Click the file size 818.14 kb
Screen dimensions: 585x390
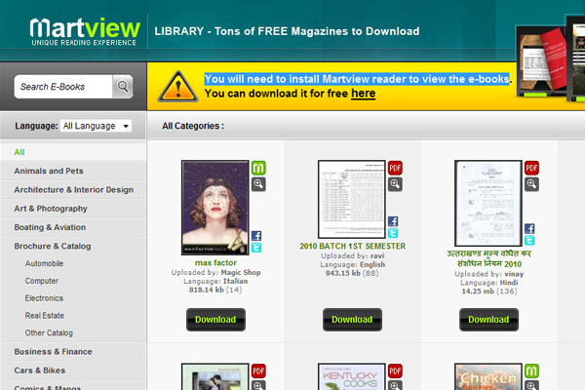click(x=207, y=290)
